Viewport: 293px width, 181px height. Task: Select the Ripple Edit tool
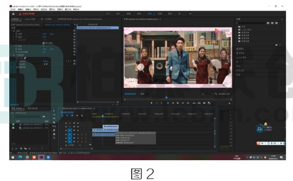pyautogui.click(x=54, y=119)
